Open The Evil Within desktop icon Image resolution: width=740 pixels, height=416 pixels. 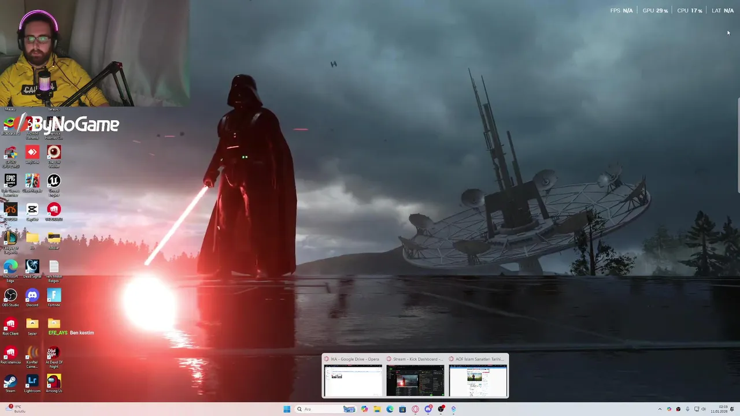pyautogui.click(x=54, y=156)
